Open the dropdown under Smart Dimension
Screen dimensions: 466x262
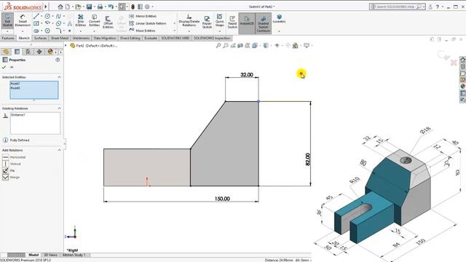(x=23, y=31)
